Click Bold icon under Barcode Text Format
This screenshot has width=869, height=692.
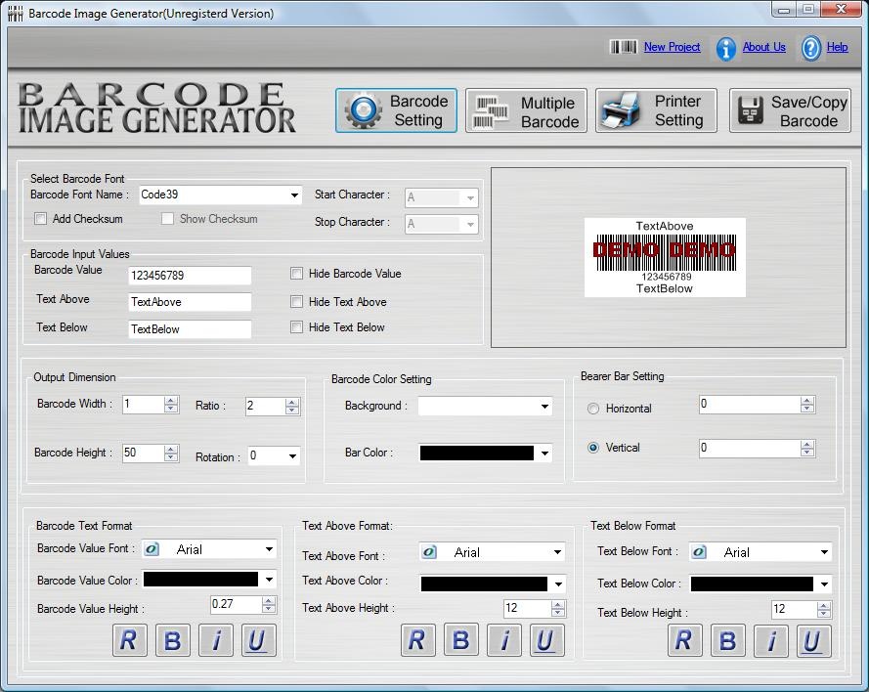tap(172, 640)
